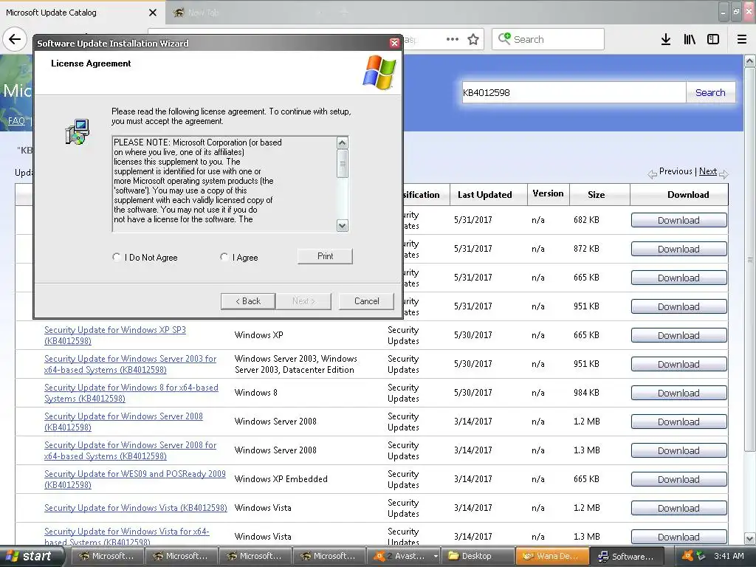Click the browser Search input box

coord(548,39)
